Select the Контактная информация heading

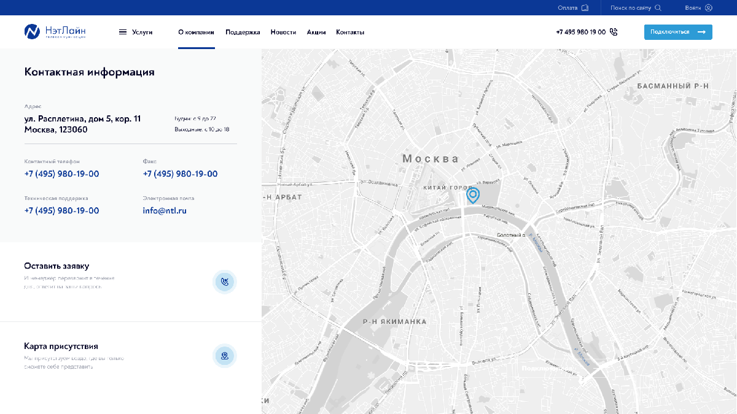pos(90,72)
